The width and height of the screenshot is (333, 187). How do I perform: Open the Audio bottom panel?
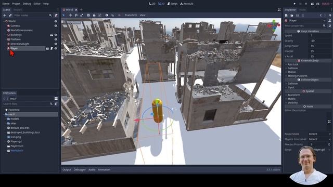coord(92,170)
